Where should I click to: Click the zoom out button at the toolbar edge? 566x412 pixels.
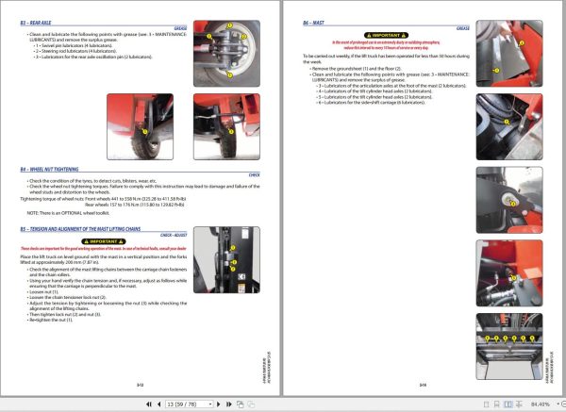point(563,404)
